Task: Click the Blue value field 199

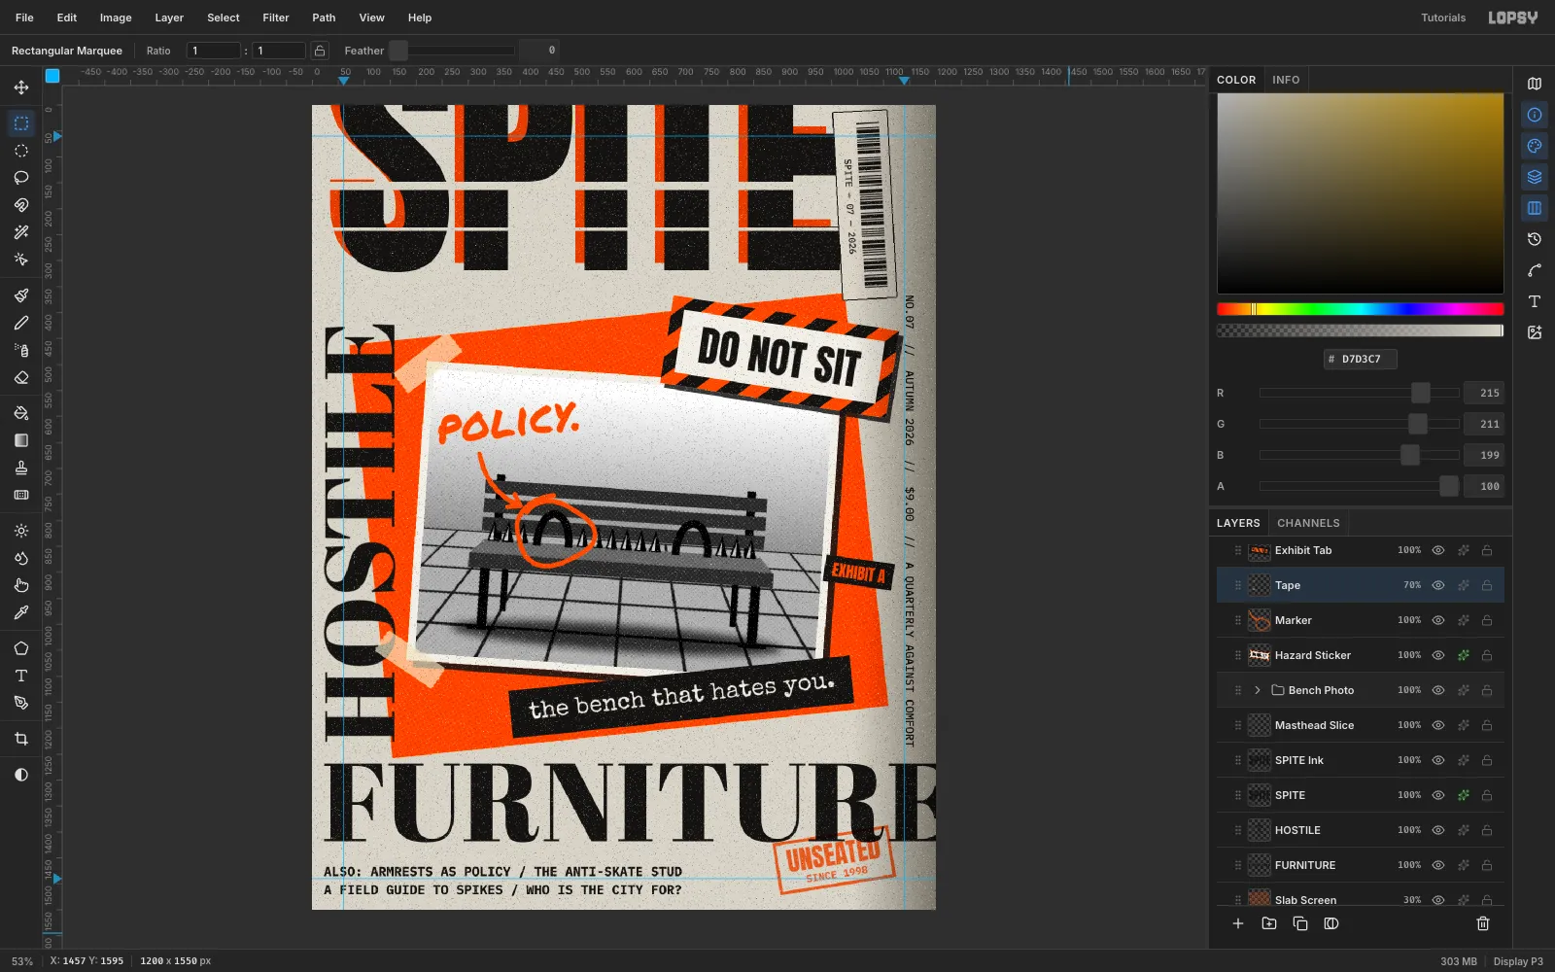Action: (x=1484, y=455)
